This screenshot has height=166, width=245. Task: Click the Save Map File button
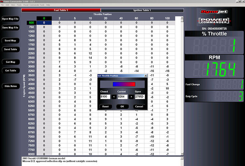[x=10, y=28]
